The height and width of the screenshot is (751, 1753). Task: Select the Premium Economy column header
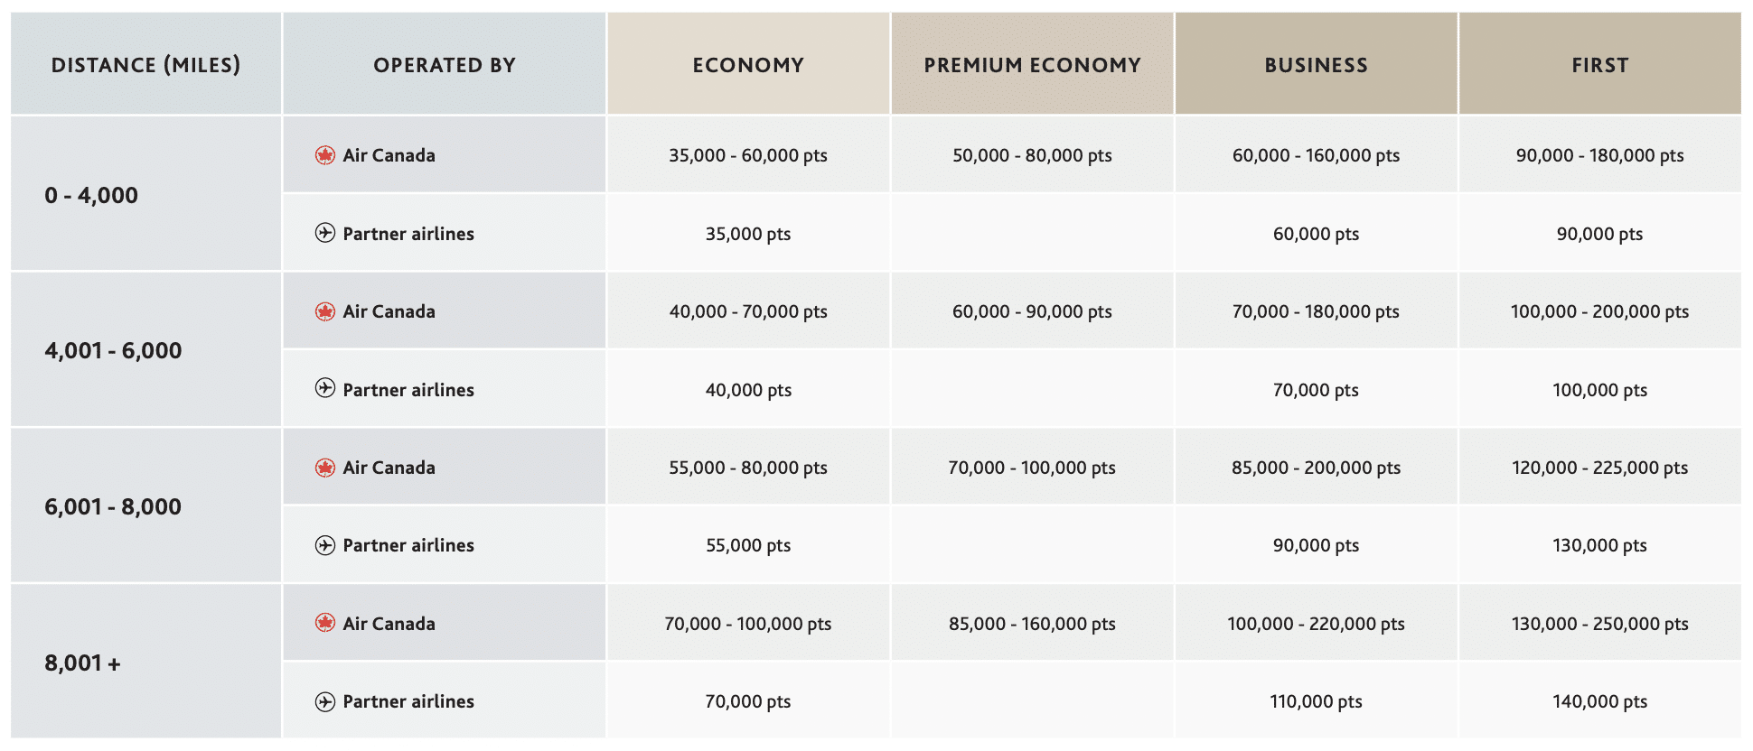click(x=1032, y=65)
